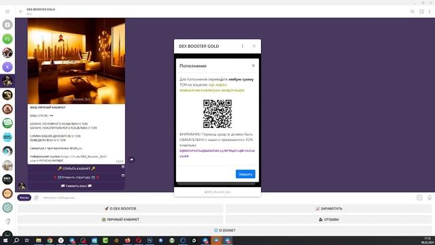The width and height of the screenshot is (435, 245).
Task: Click the Меню bot button
Action: [24, 198]
